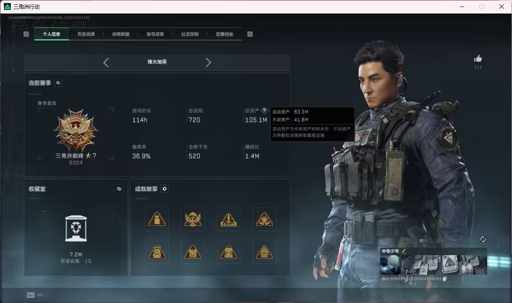The image size is (512, 303).
Task: Cycle tabs forward with right key indicator
Action: click(x=250, y=34)
